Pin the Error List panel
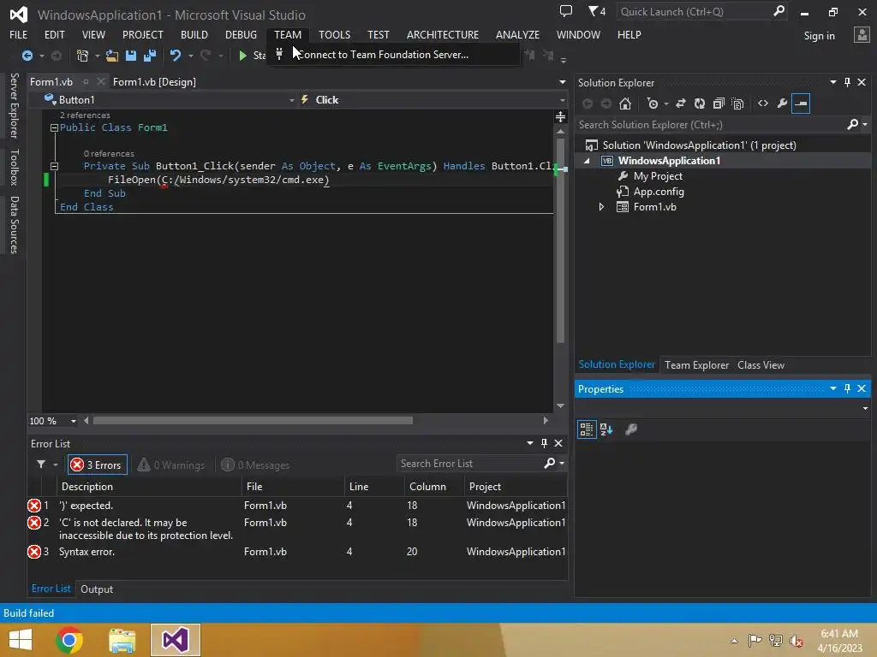Image resolution: width=877 pixels, height=657 pixels. (544, 443)
